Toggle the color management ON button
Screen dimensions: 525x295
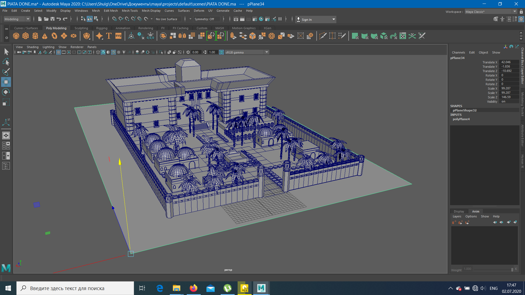221,52
